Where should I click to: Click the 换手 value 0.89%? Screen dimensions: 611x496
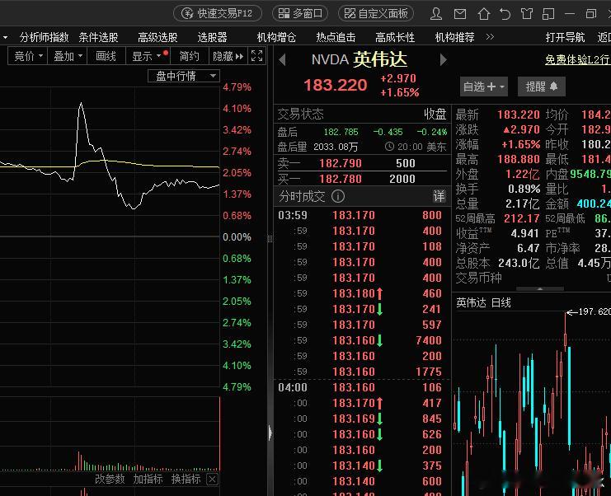click(x=524, y=189)
